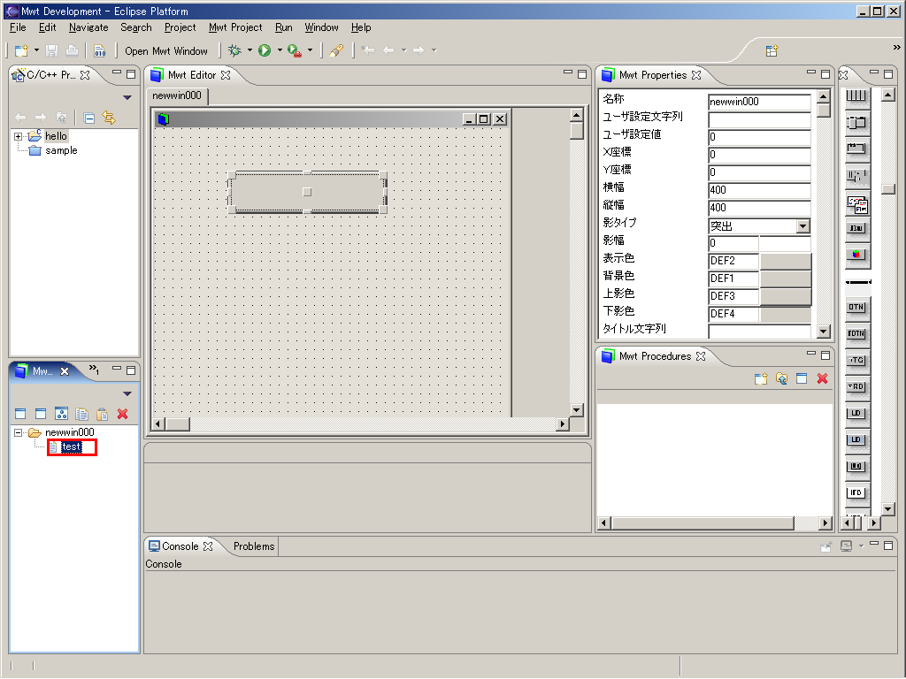Expand the hello project tree node
Image resolution: width=906 pixels, height=679 pixels.
click(x=18, y=136)
